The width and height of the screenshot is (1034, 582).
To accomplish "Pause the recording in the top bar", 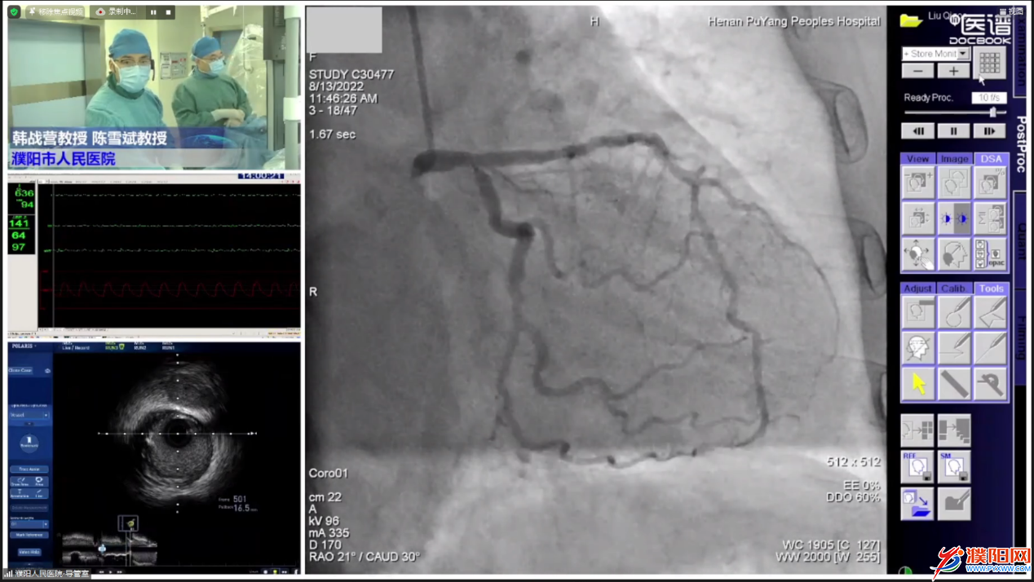I will (x=153, y=12).
